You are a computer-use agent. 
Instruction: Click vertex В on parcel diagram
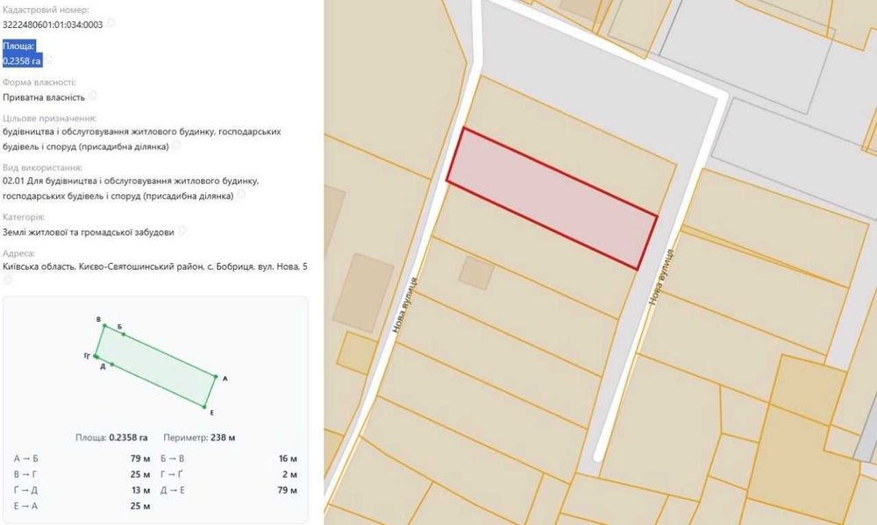point(104,325)
